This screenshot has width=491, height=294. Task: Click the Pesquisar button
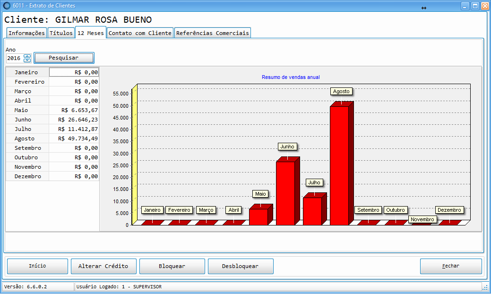point(64,58)
